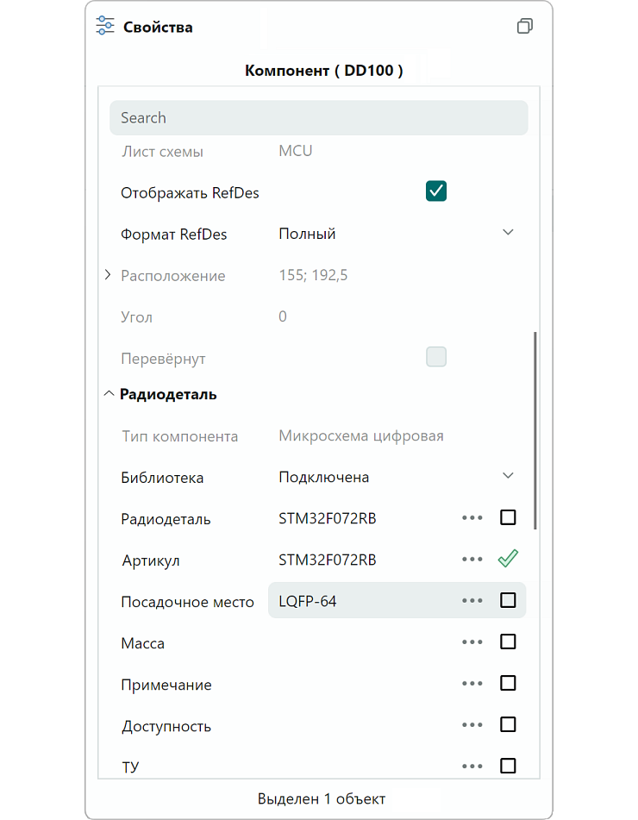Click the Свойства panel settings sliders icon

point(105,26)
